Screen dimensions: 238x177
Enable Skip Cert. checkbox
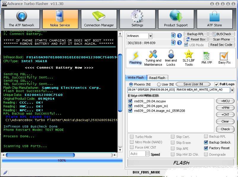coord(173,136)
